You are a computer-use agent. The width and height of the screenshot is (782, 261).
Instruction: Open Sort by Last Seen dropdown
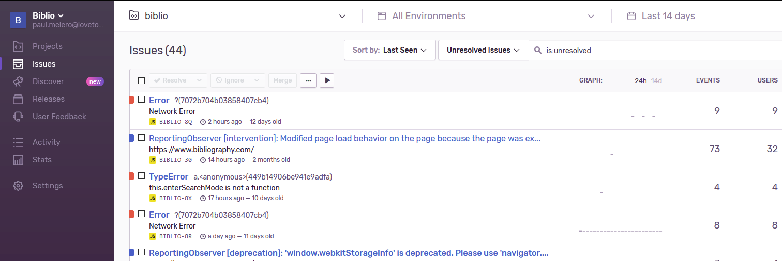pyautogui.click(x=390, y=50)
